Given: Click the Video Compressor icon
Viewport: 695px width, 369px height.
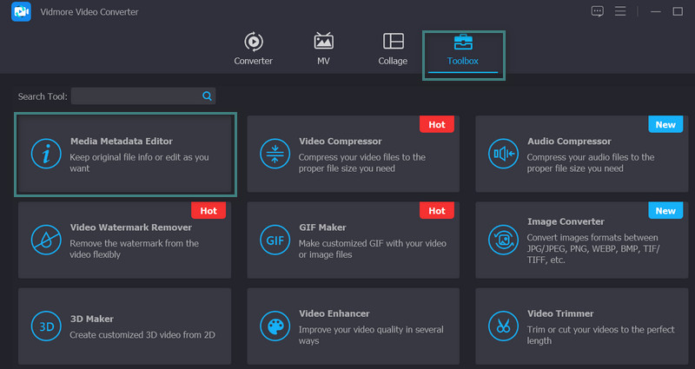Looking at the screenshot, I should point(275,154).
